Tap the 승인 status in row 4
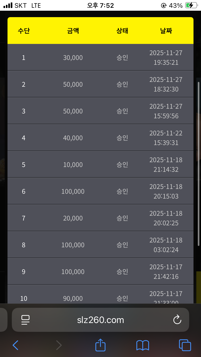This screenshot has height=357, width=201. (x=122, y=138)
